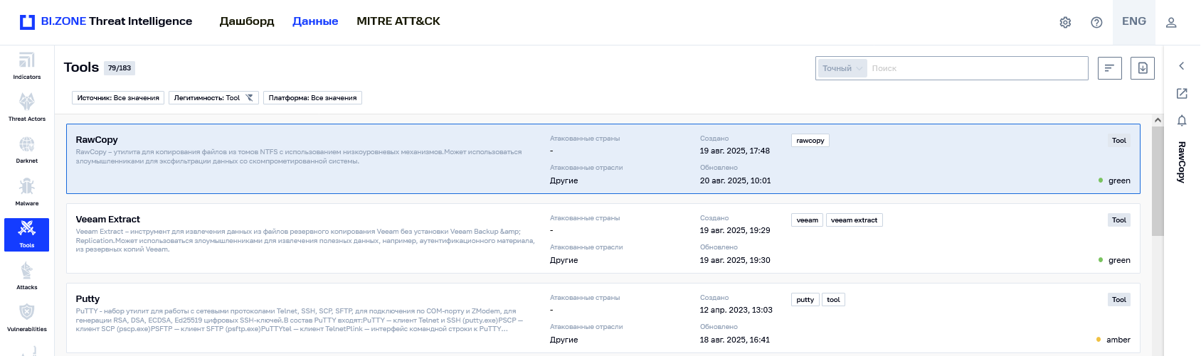Click the notification bell icon
Viewport: 1201px width, 356px height.
pyautogui.click(x=1182, y=121)
